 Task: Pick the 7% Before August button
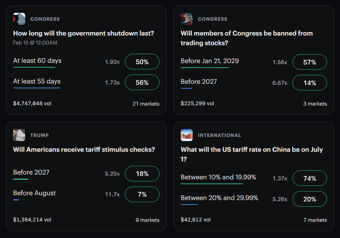[x=142, y=195]
